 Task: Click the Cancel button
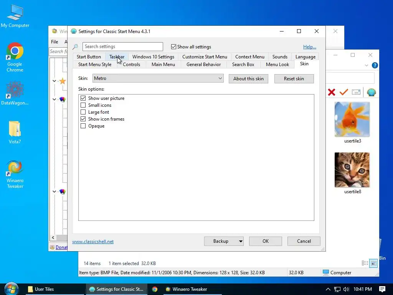point(304,241)
